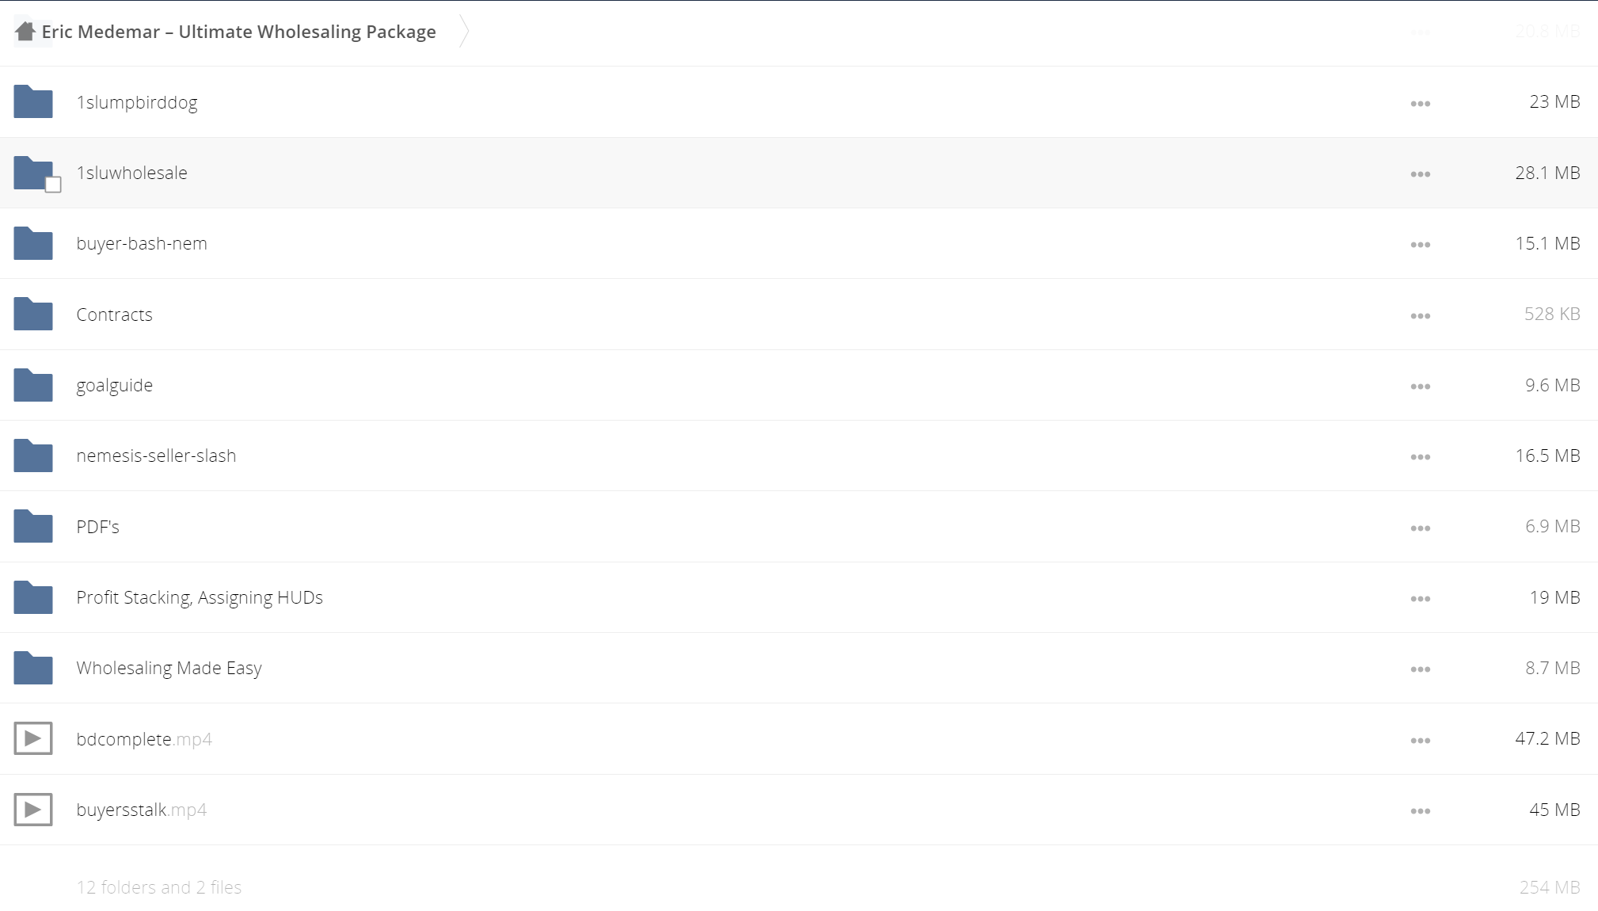Click the 1sluwholesale folder icon

[x=33, y=173]
